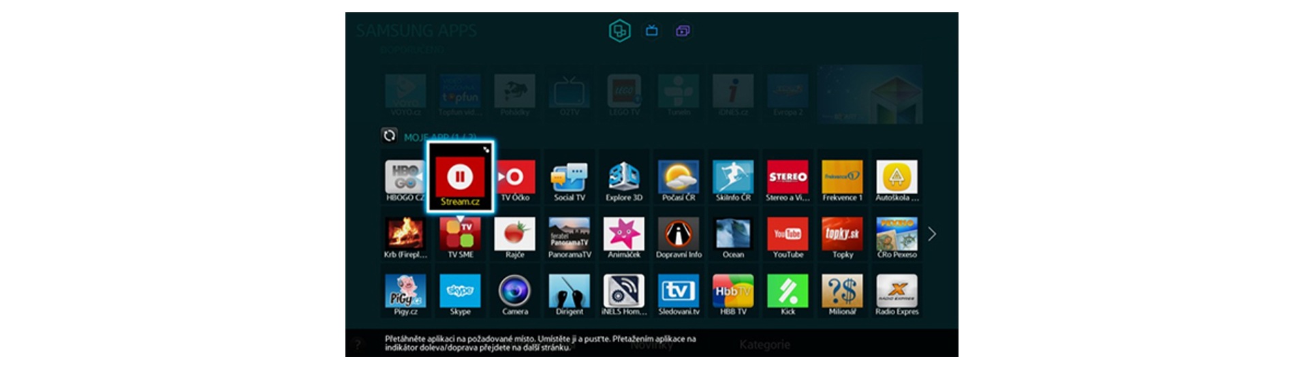Open the Ocean app
This screenshot has width=1308, height=370.
coord(733,238)
